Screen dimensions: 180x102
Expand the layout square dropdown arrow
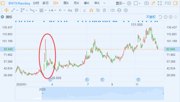pyautogui.click(x=140, y=3)
